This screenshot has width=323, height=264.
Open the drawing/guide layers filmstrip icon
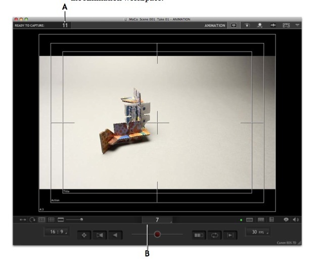coord(261,220)
